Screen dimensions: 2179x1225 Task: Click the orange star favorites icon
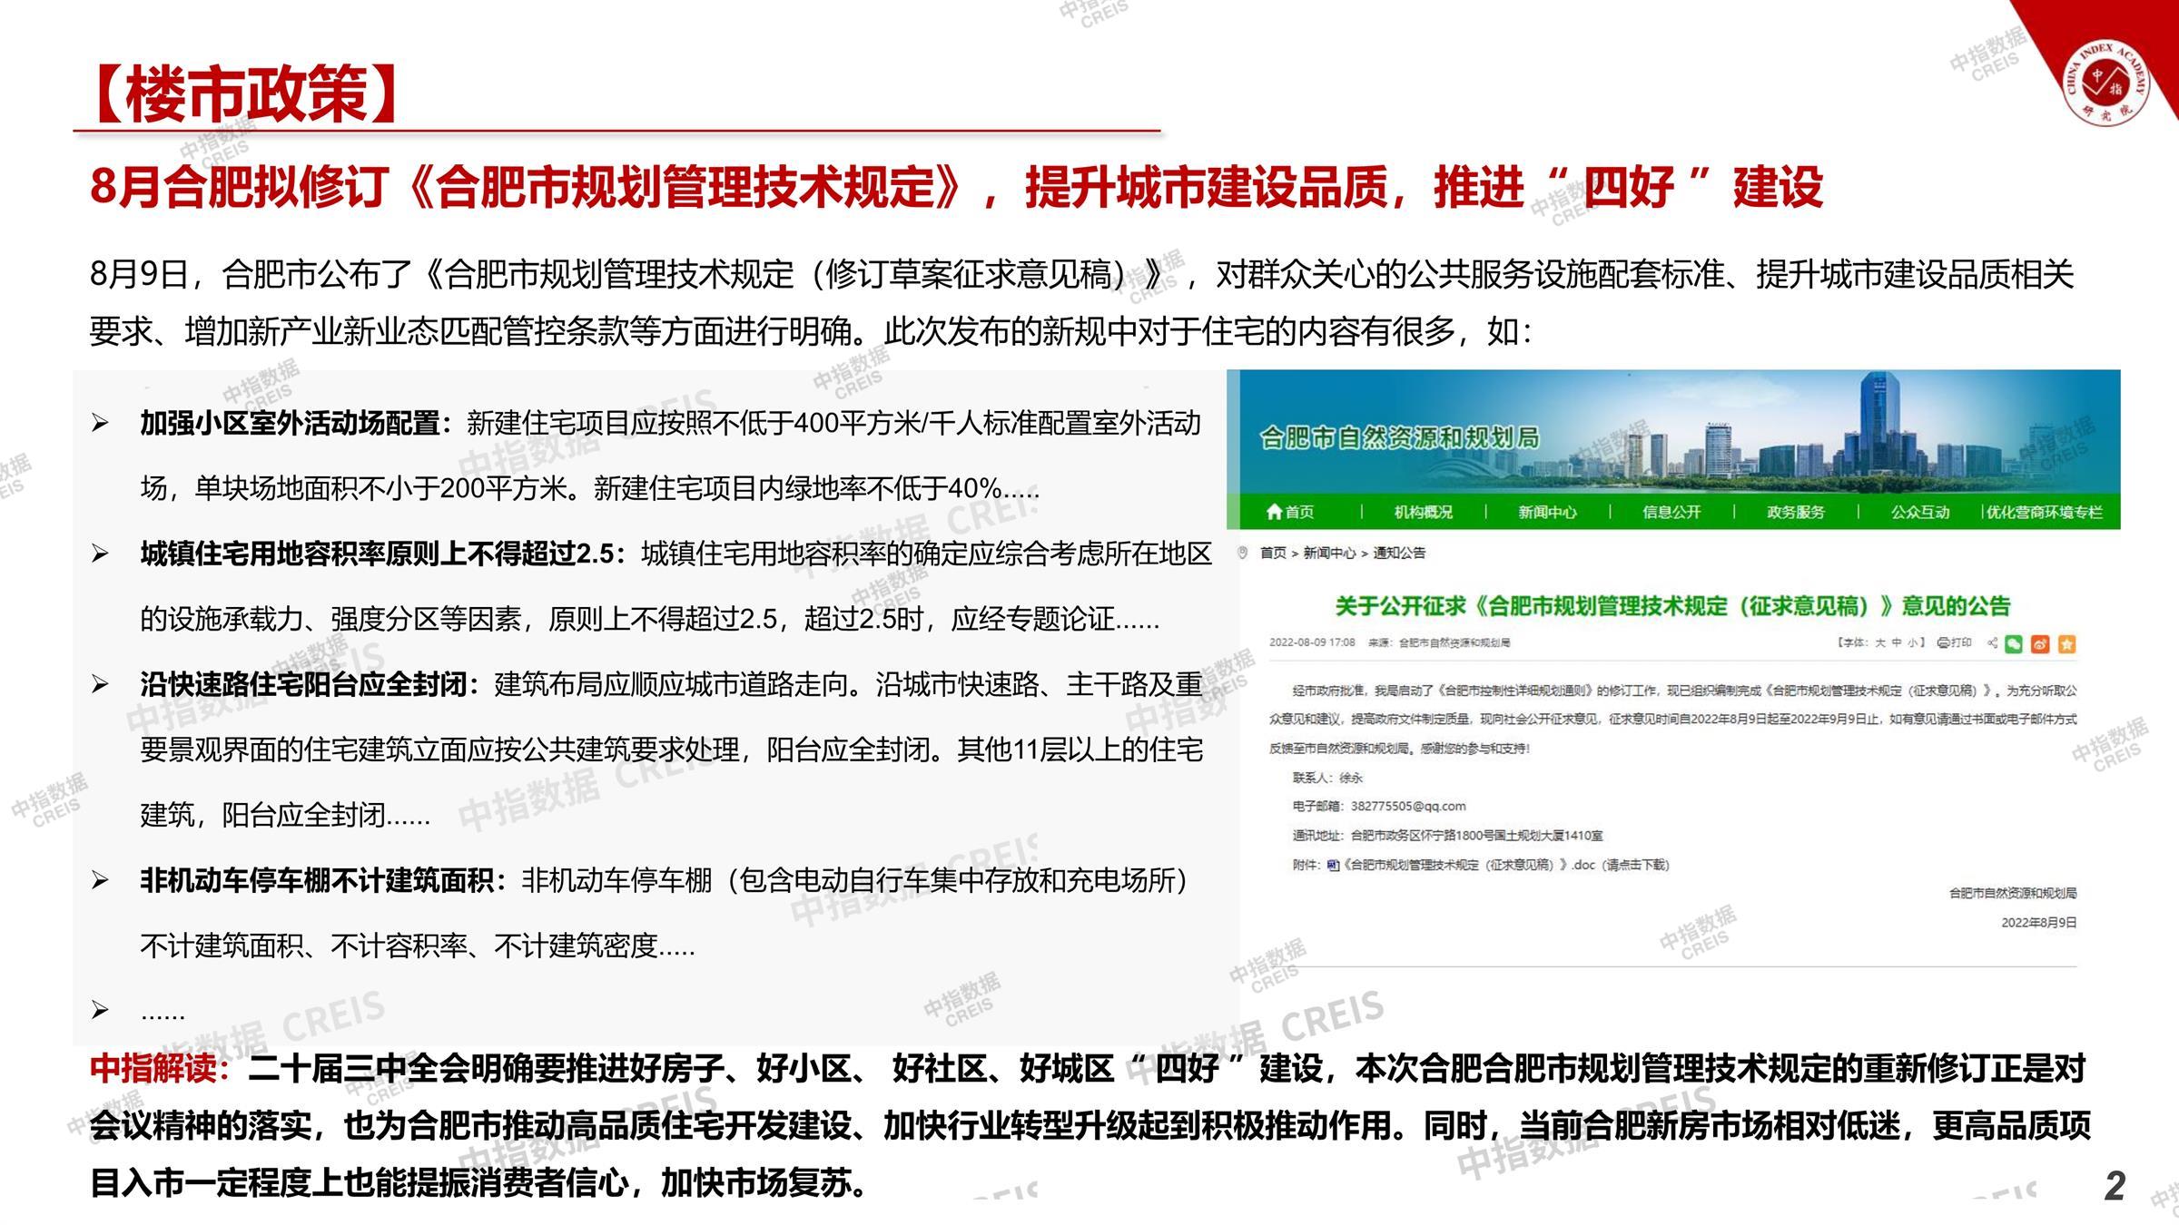tap(2066, 644)
